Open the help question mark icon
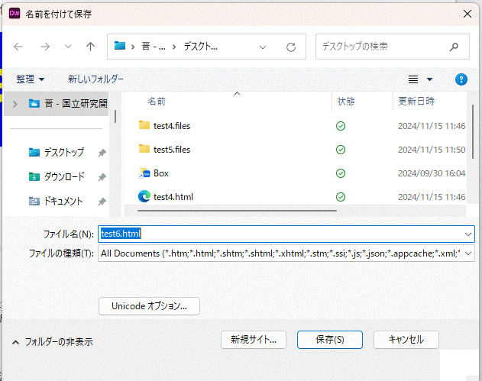This screenshot has width=482, height=381. [x=461, y=79]
